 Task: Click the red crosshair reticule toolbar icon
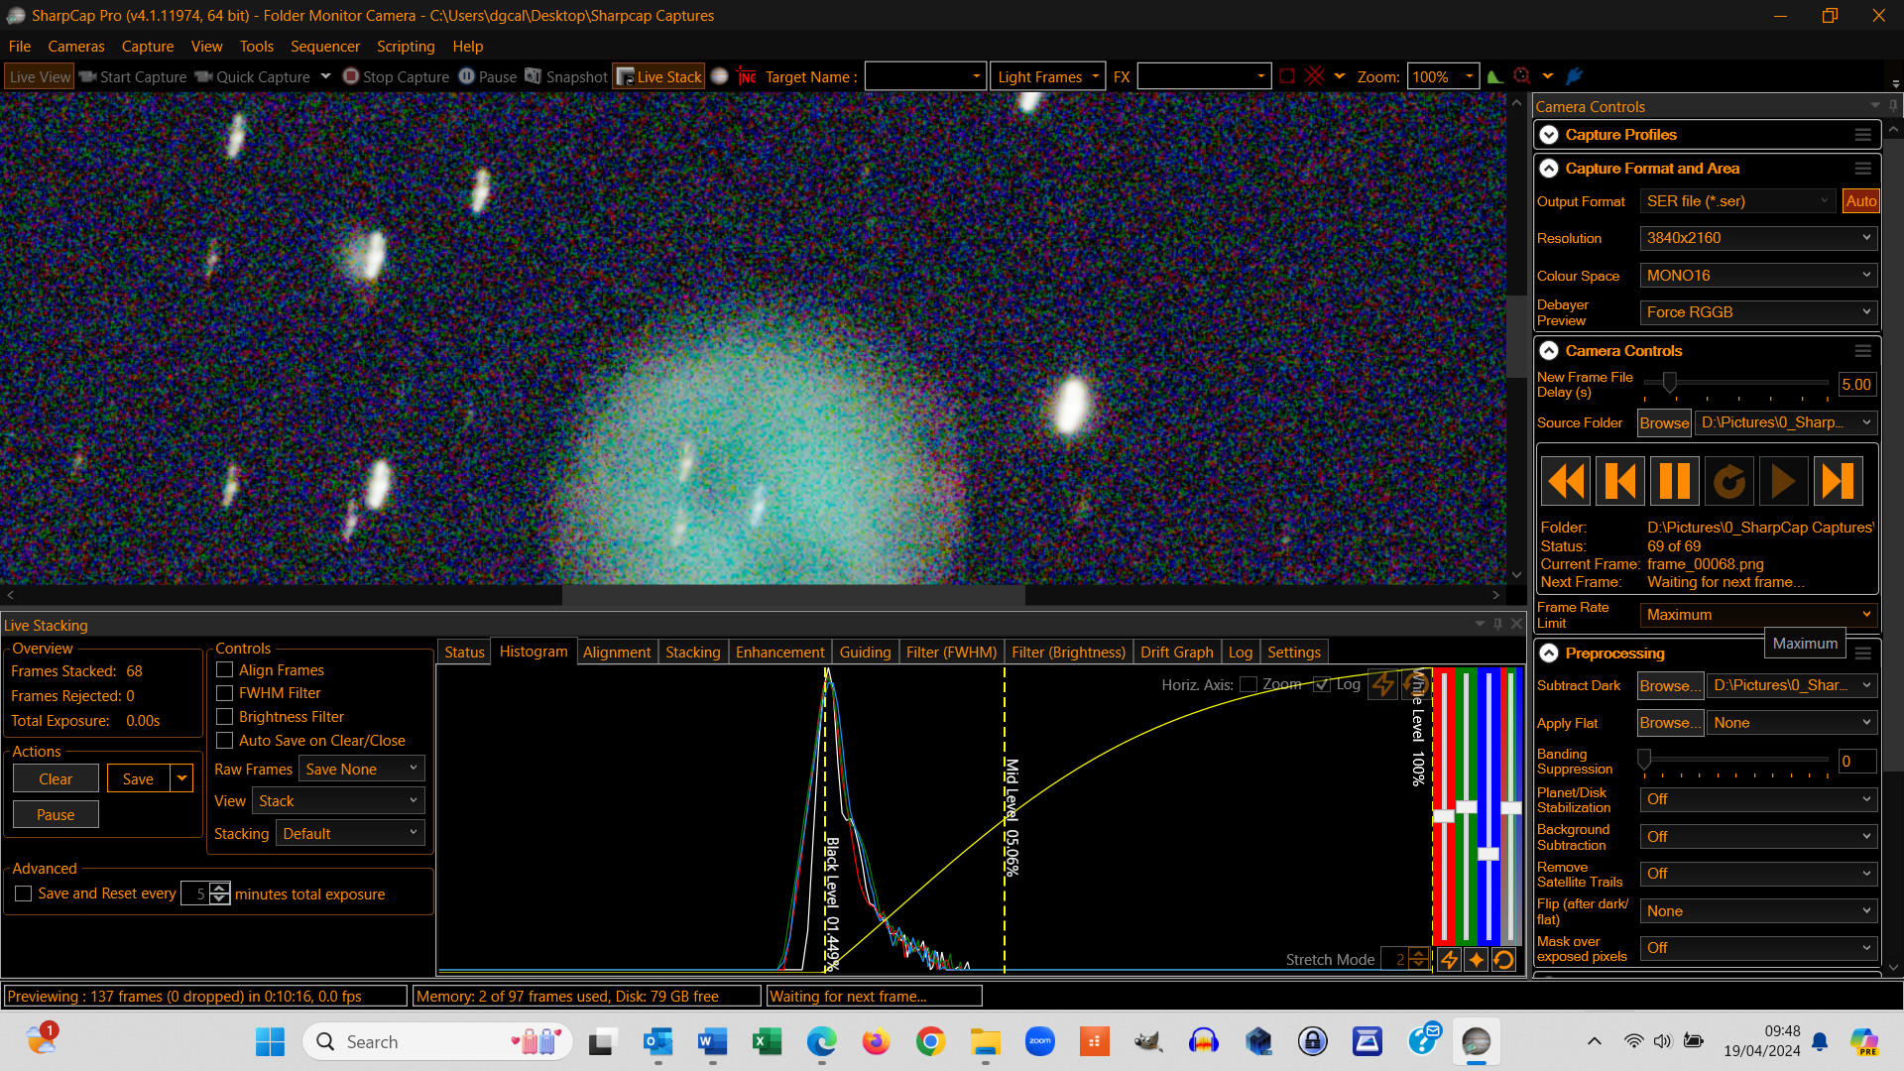[1315, 76]
